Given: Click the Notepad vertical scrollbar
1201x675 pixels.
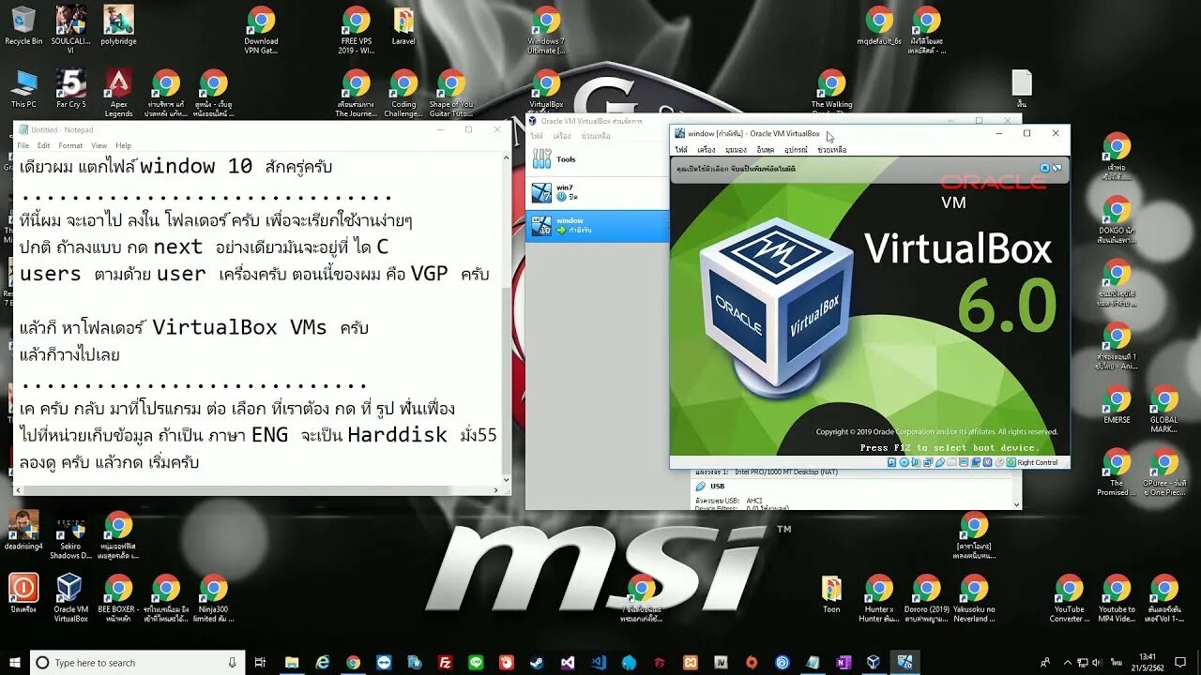Looking at the screenshot, I should 506,320.
